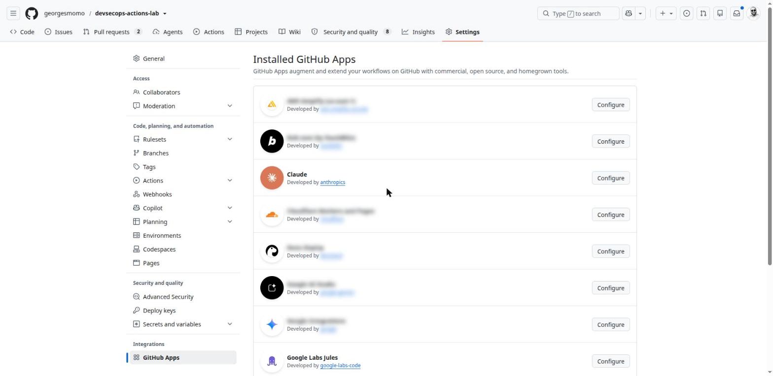This screenshot has height=376, width=773.
Task: Open the anthropics developer link
Action: [x=333, y=182]
